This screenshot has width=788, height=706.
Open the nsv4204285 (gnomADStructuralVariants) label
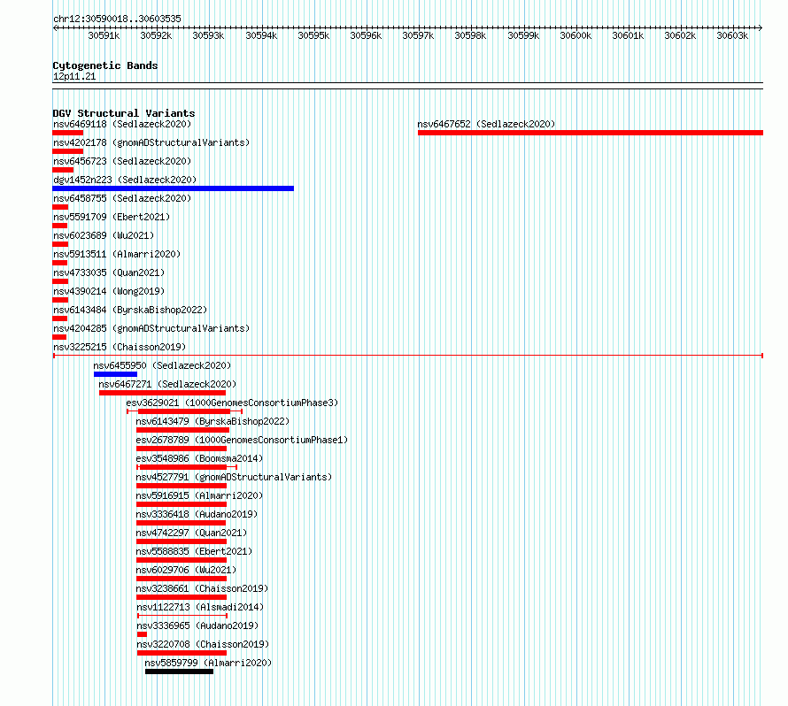pyautogui.click(x=151, y=328)
